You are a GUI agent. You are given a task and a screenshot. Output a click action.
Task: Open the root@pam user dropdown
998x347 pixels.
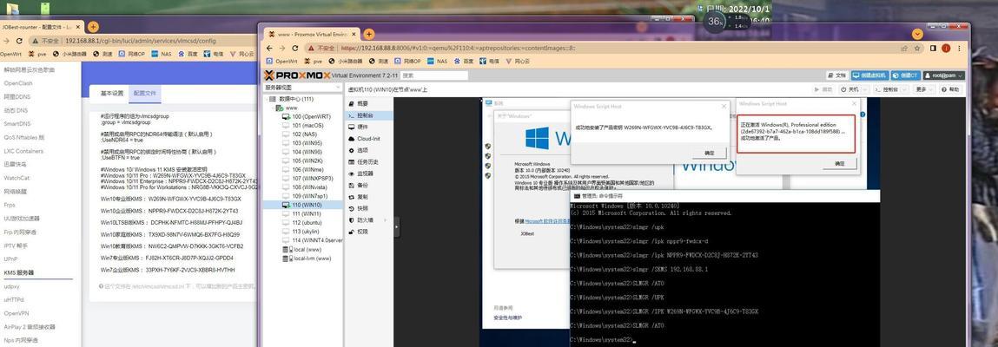click(x=944, y=75)
